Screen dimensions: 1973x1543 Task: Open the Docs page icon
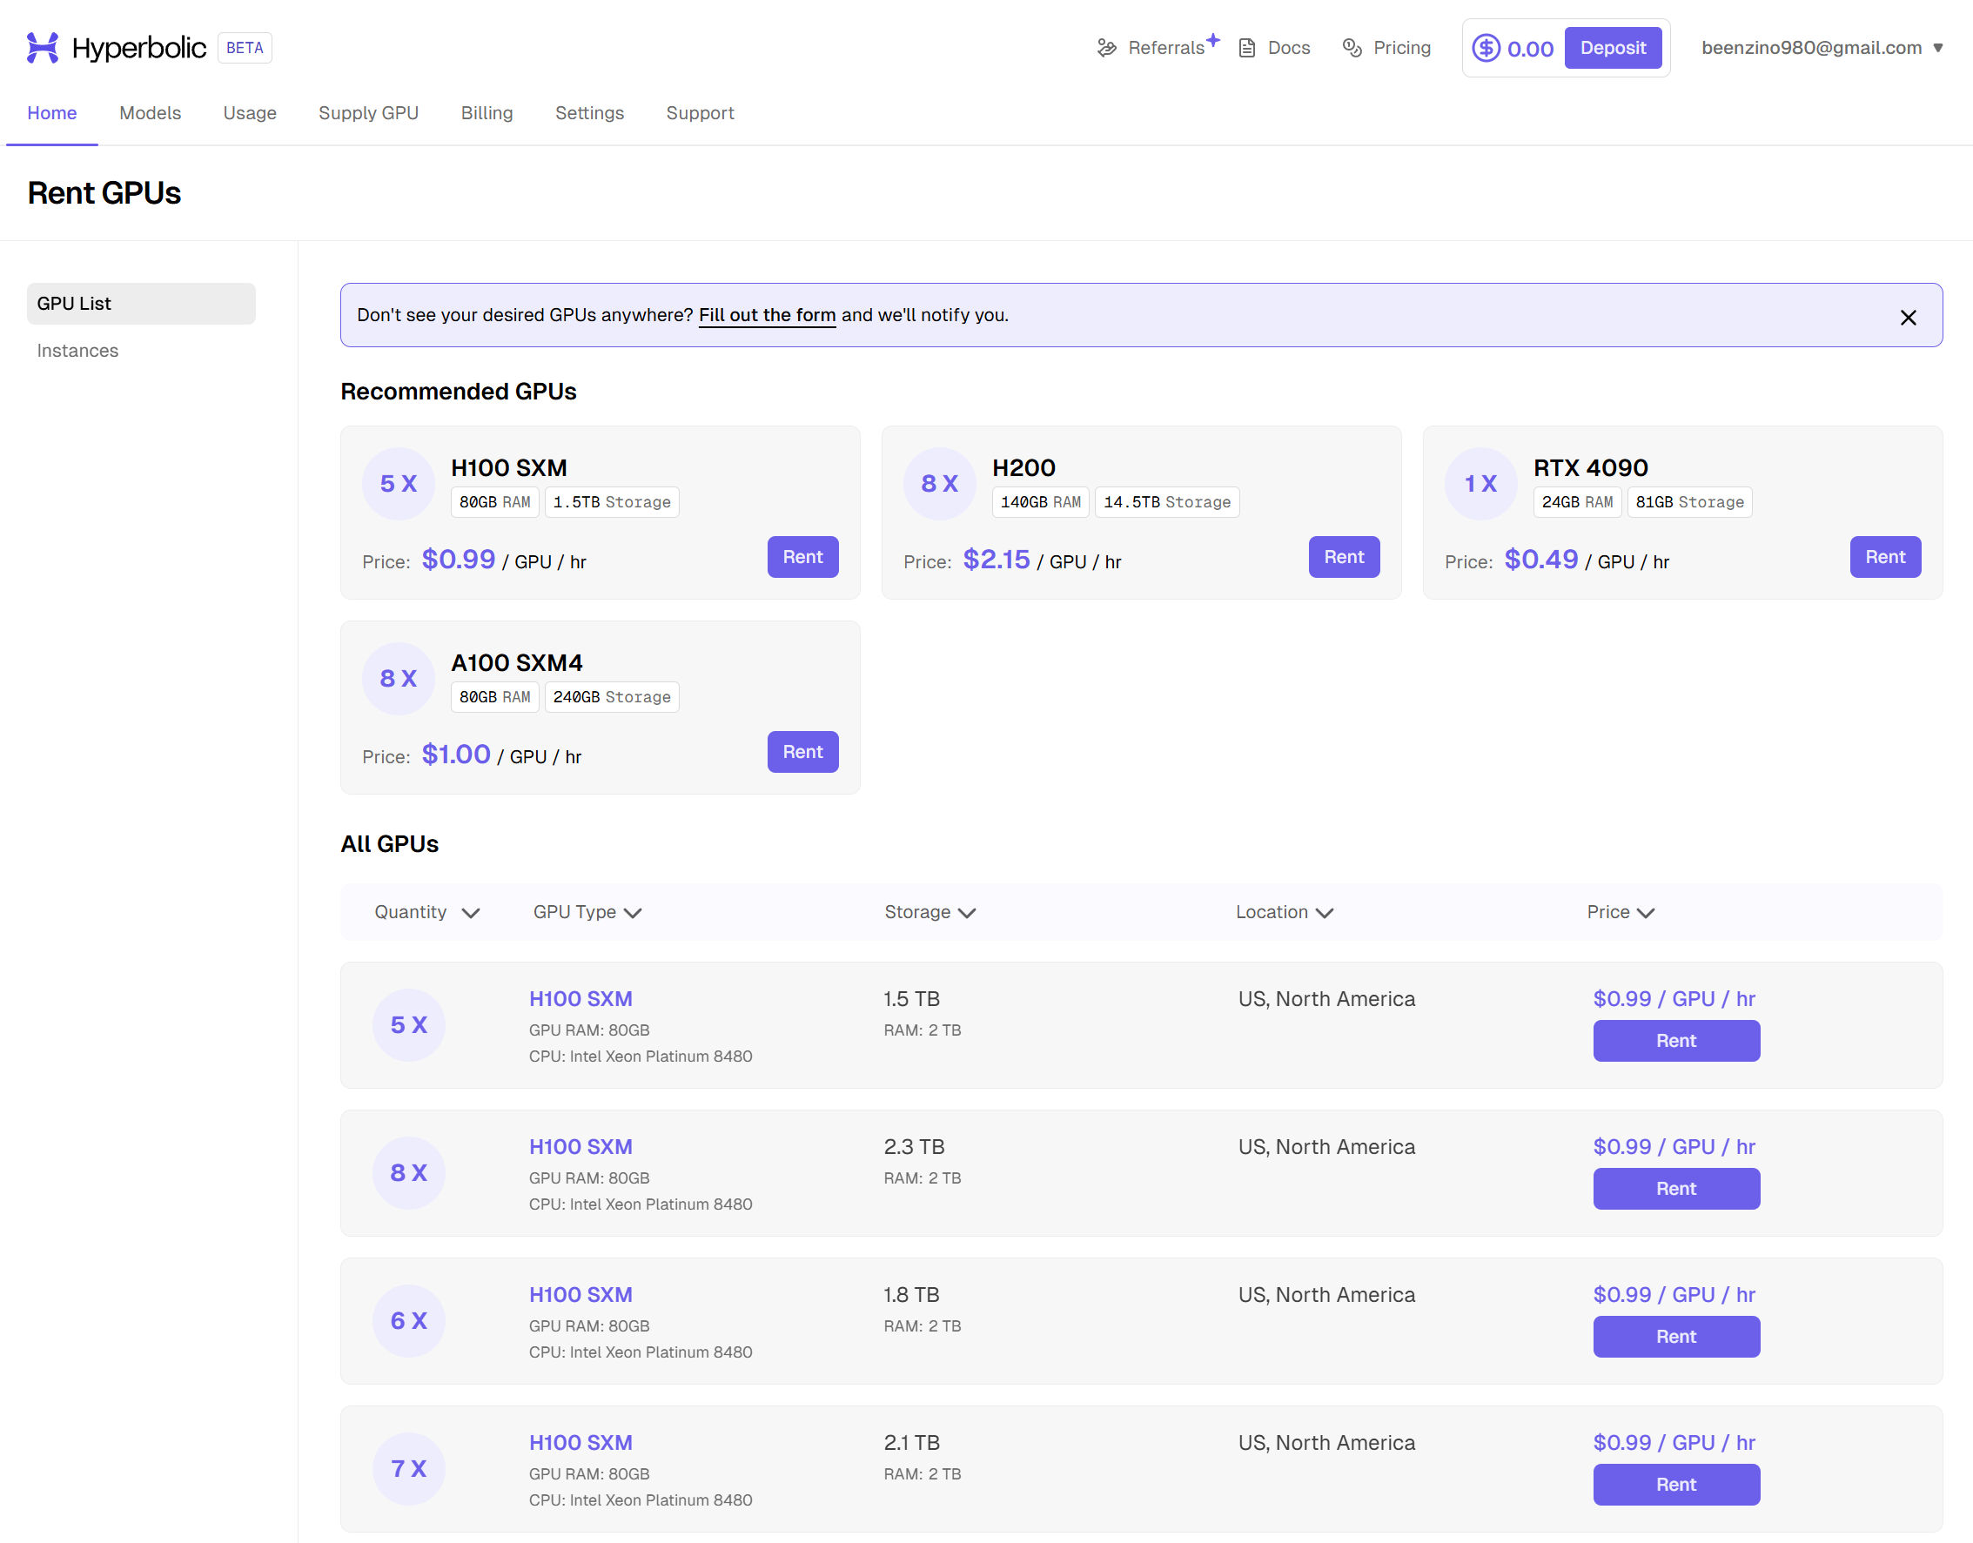coord(1246,48)
